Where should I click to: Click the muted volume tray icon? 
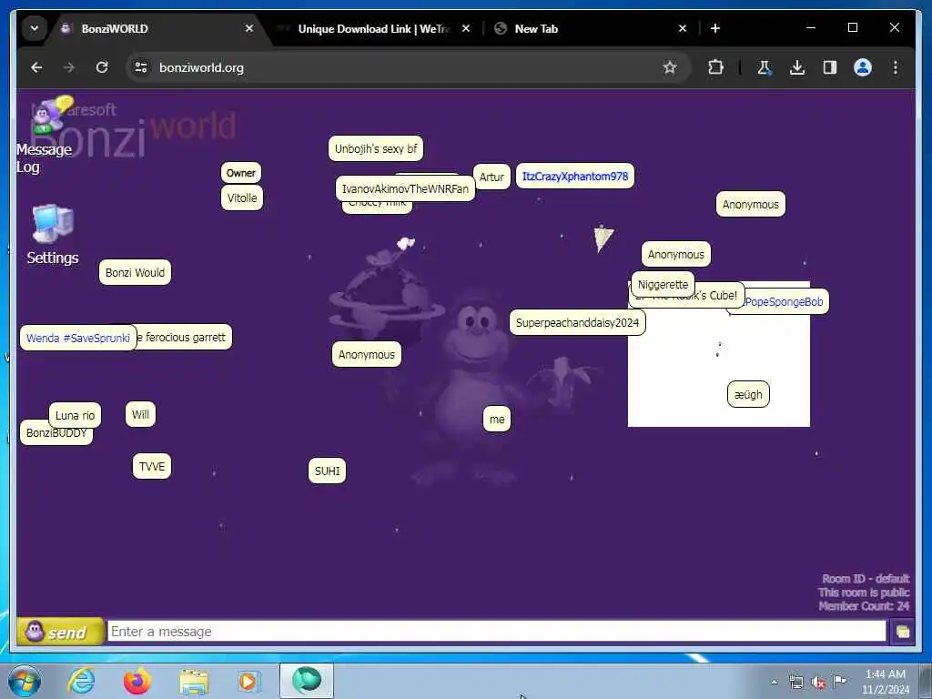coord(818,682)
